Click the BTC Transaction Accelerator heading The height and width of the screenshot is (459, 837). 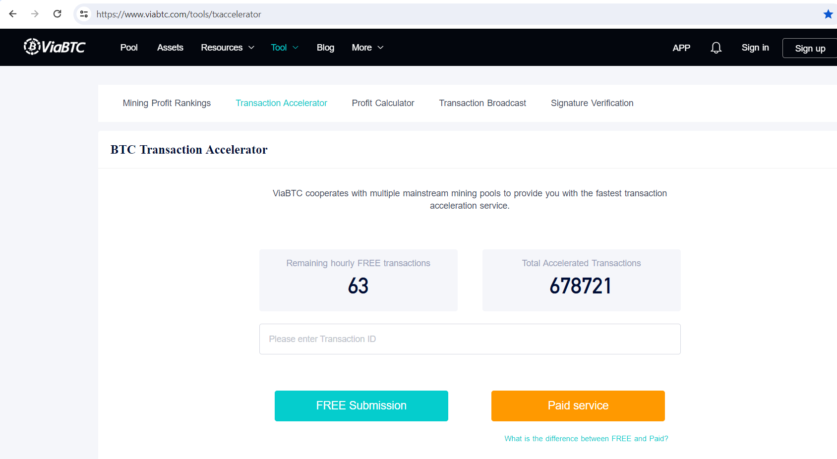(189, 150)
